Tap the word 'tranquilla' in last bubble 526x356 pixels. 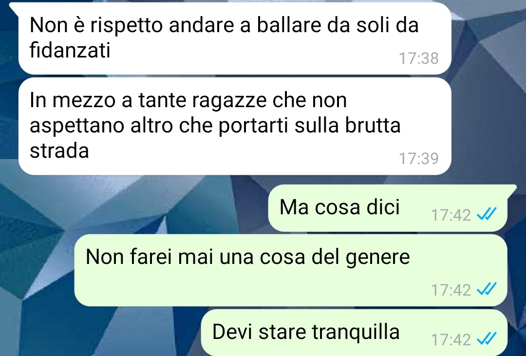pyautogui.click(x=356, y=332)
